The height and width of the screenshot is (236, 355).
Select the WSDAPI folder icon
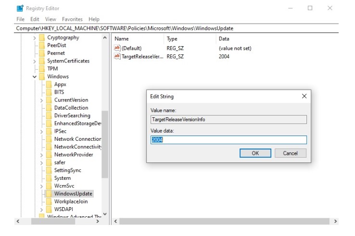(49, 209)
